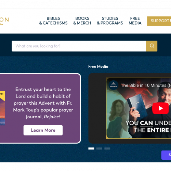This screenshot has width=171, height=171.
Task: Open the Bibles & Catechisms menu
Action: tap(53, 21)
